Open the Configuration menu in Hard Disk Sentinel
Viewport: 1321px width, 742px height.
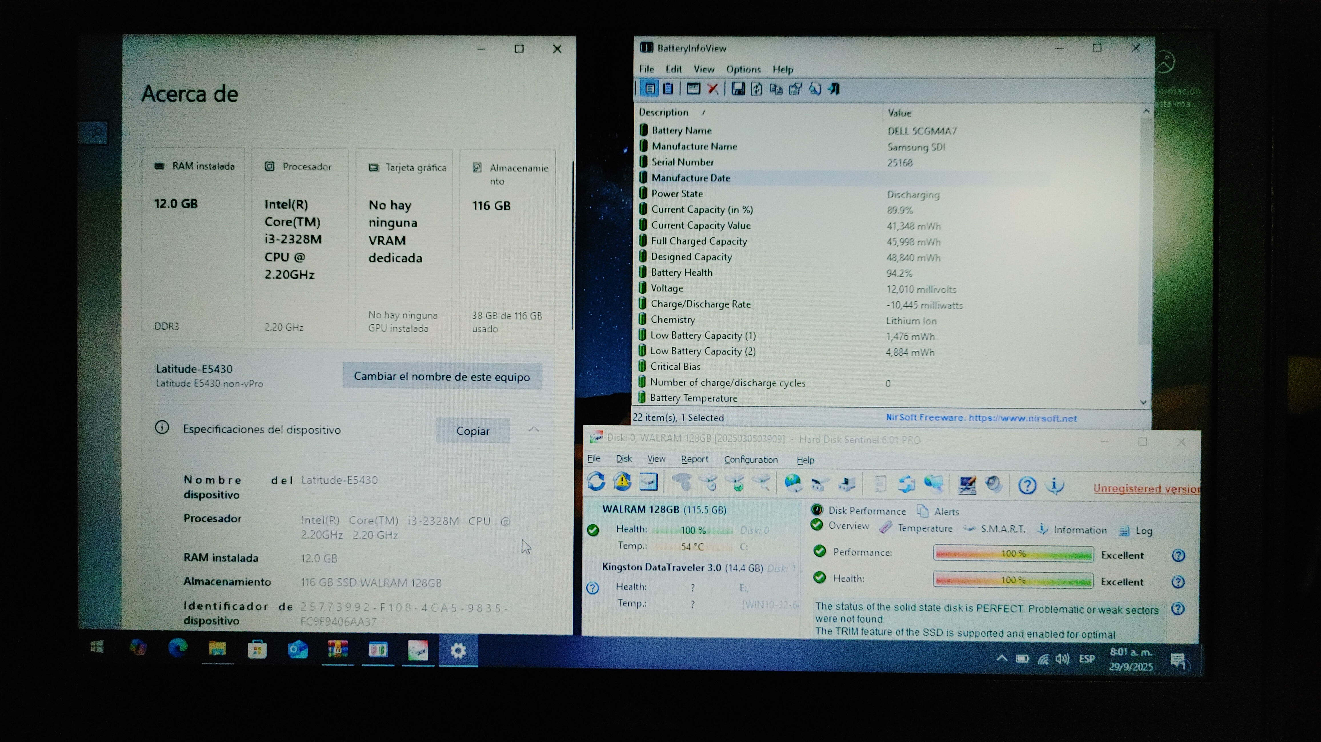point(750,460)
